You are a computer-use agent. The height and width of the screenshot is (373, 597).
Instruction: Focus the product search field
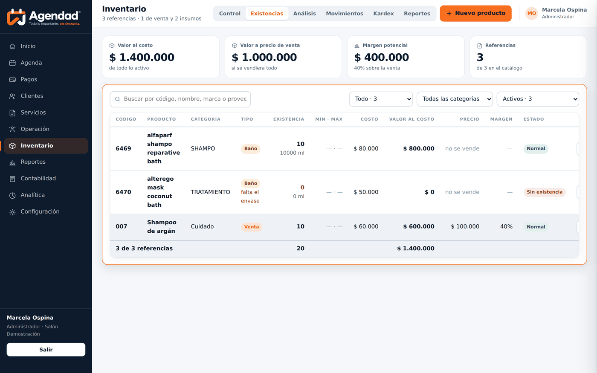tap(180, 99)
